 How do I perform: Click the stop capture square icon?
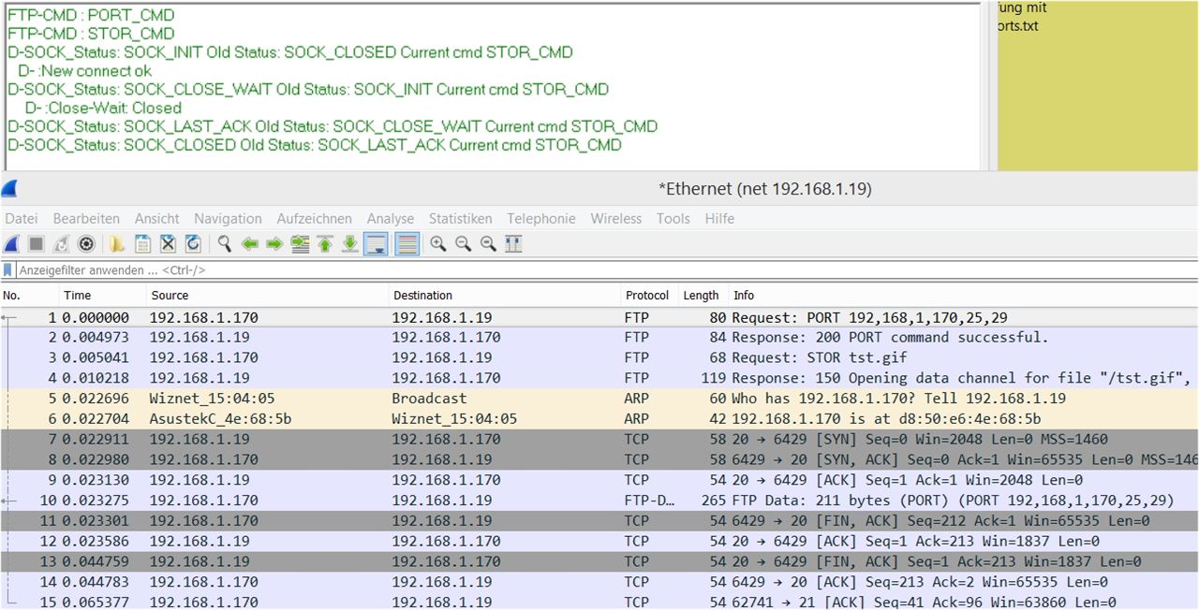37,244
